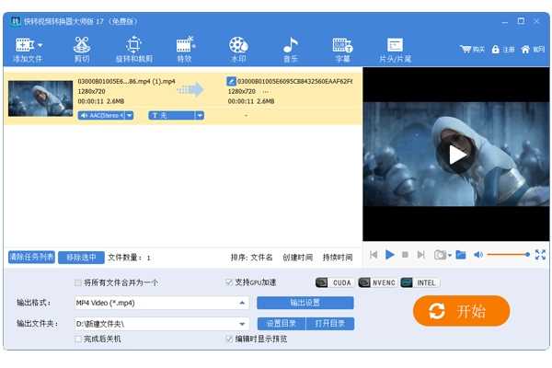The width and height of the screenshot is (552, 368).
Task: Click the small play button under preview
Action: click(390, 255)
